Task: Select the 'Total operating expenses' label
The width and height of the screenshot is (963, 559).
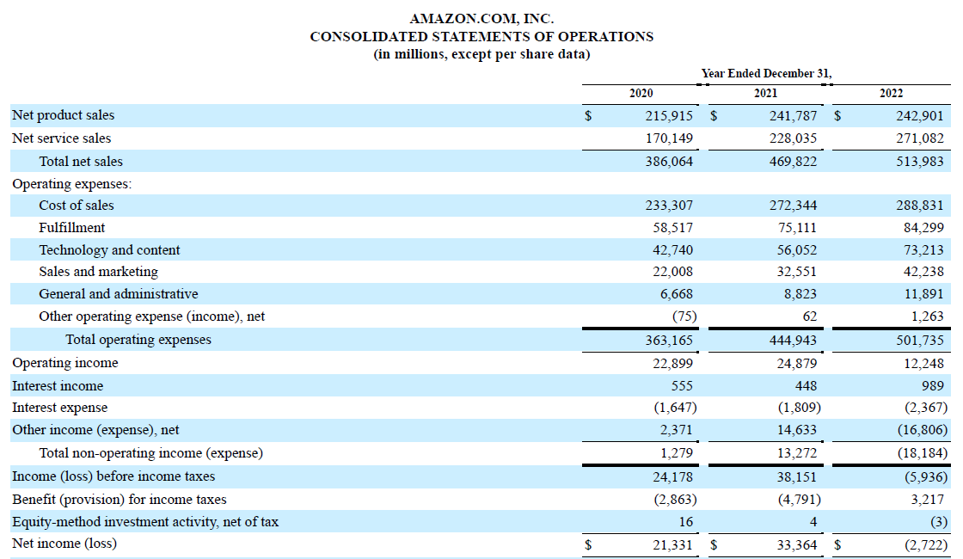Action: (138, 340)
